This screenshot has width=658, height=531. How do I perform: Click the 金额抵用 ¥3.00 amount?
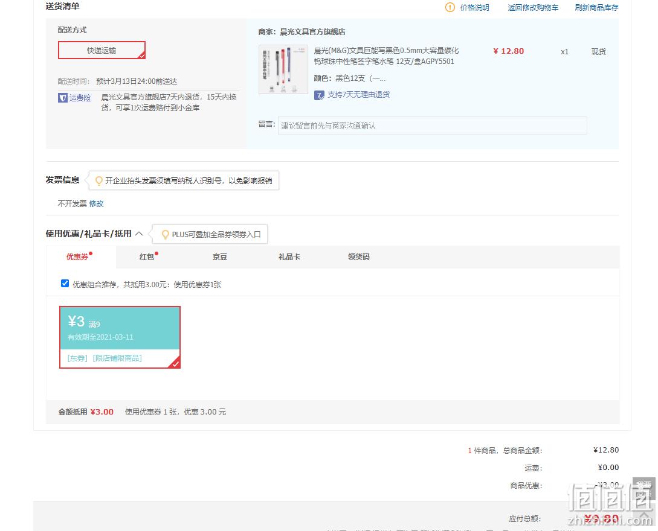(x=102, y=412)
